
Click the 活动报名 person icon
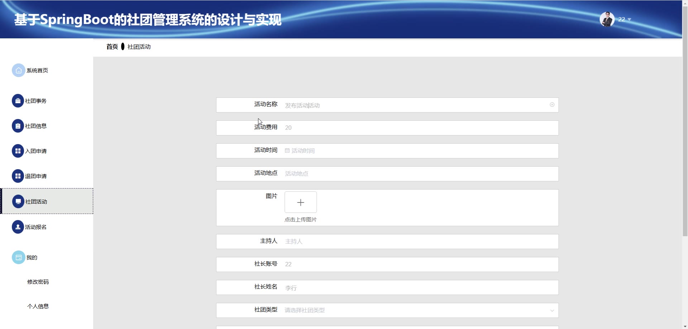[18, 227]
